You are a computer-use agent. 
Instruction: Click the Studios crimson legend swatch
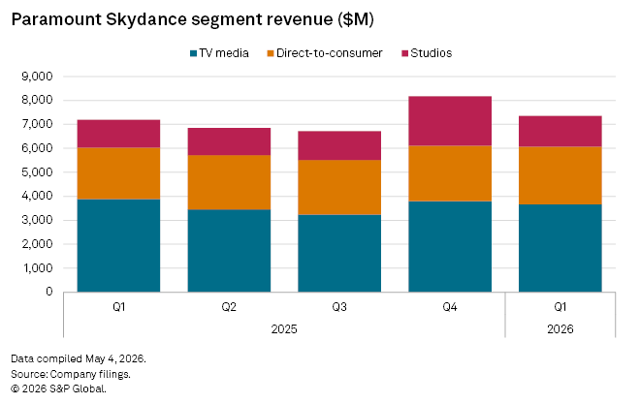coord(405,53)
